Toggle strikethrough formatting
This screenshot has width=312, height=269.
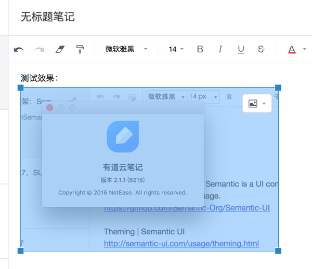tap(261, 49)
